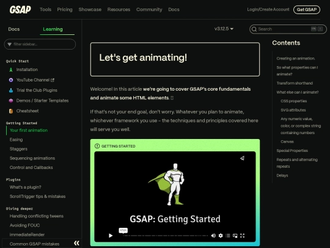Screen dimensions: 330x248
Task: Click the Cheatsheet icon
Action: pos(11,111)
